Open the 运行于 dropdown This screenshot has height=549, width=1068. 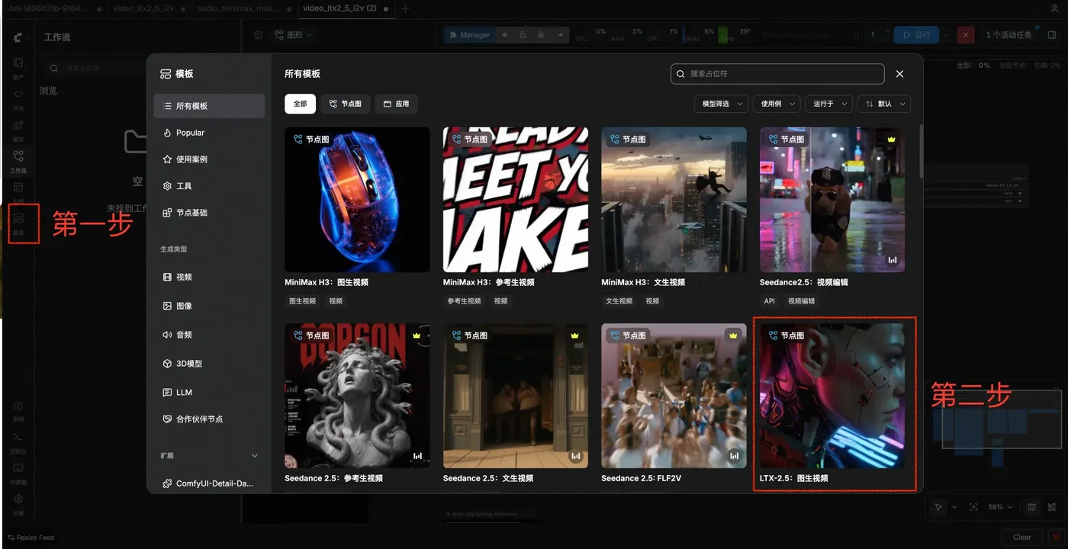point(828,104)
